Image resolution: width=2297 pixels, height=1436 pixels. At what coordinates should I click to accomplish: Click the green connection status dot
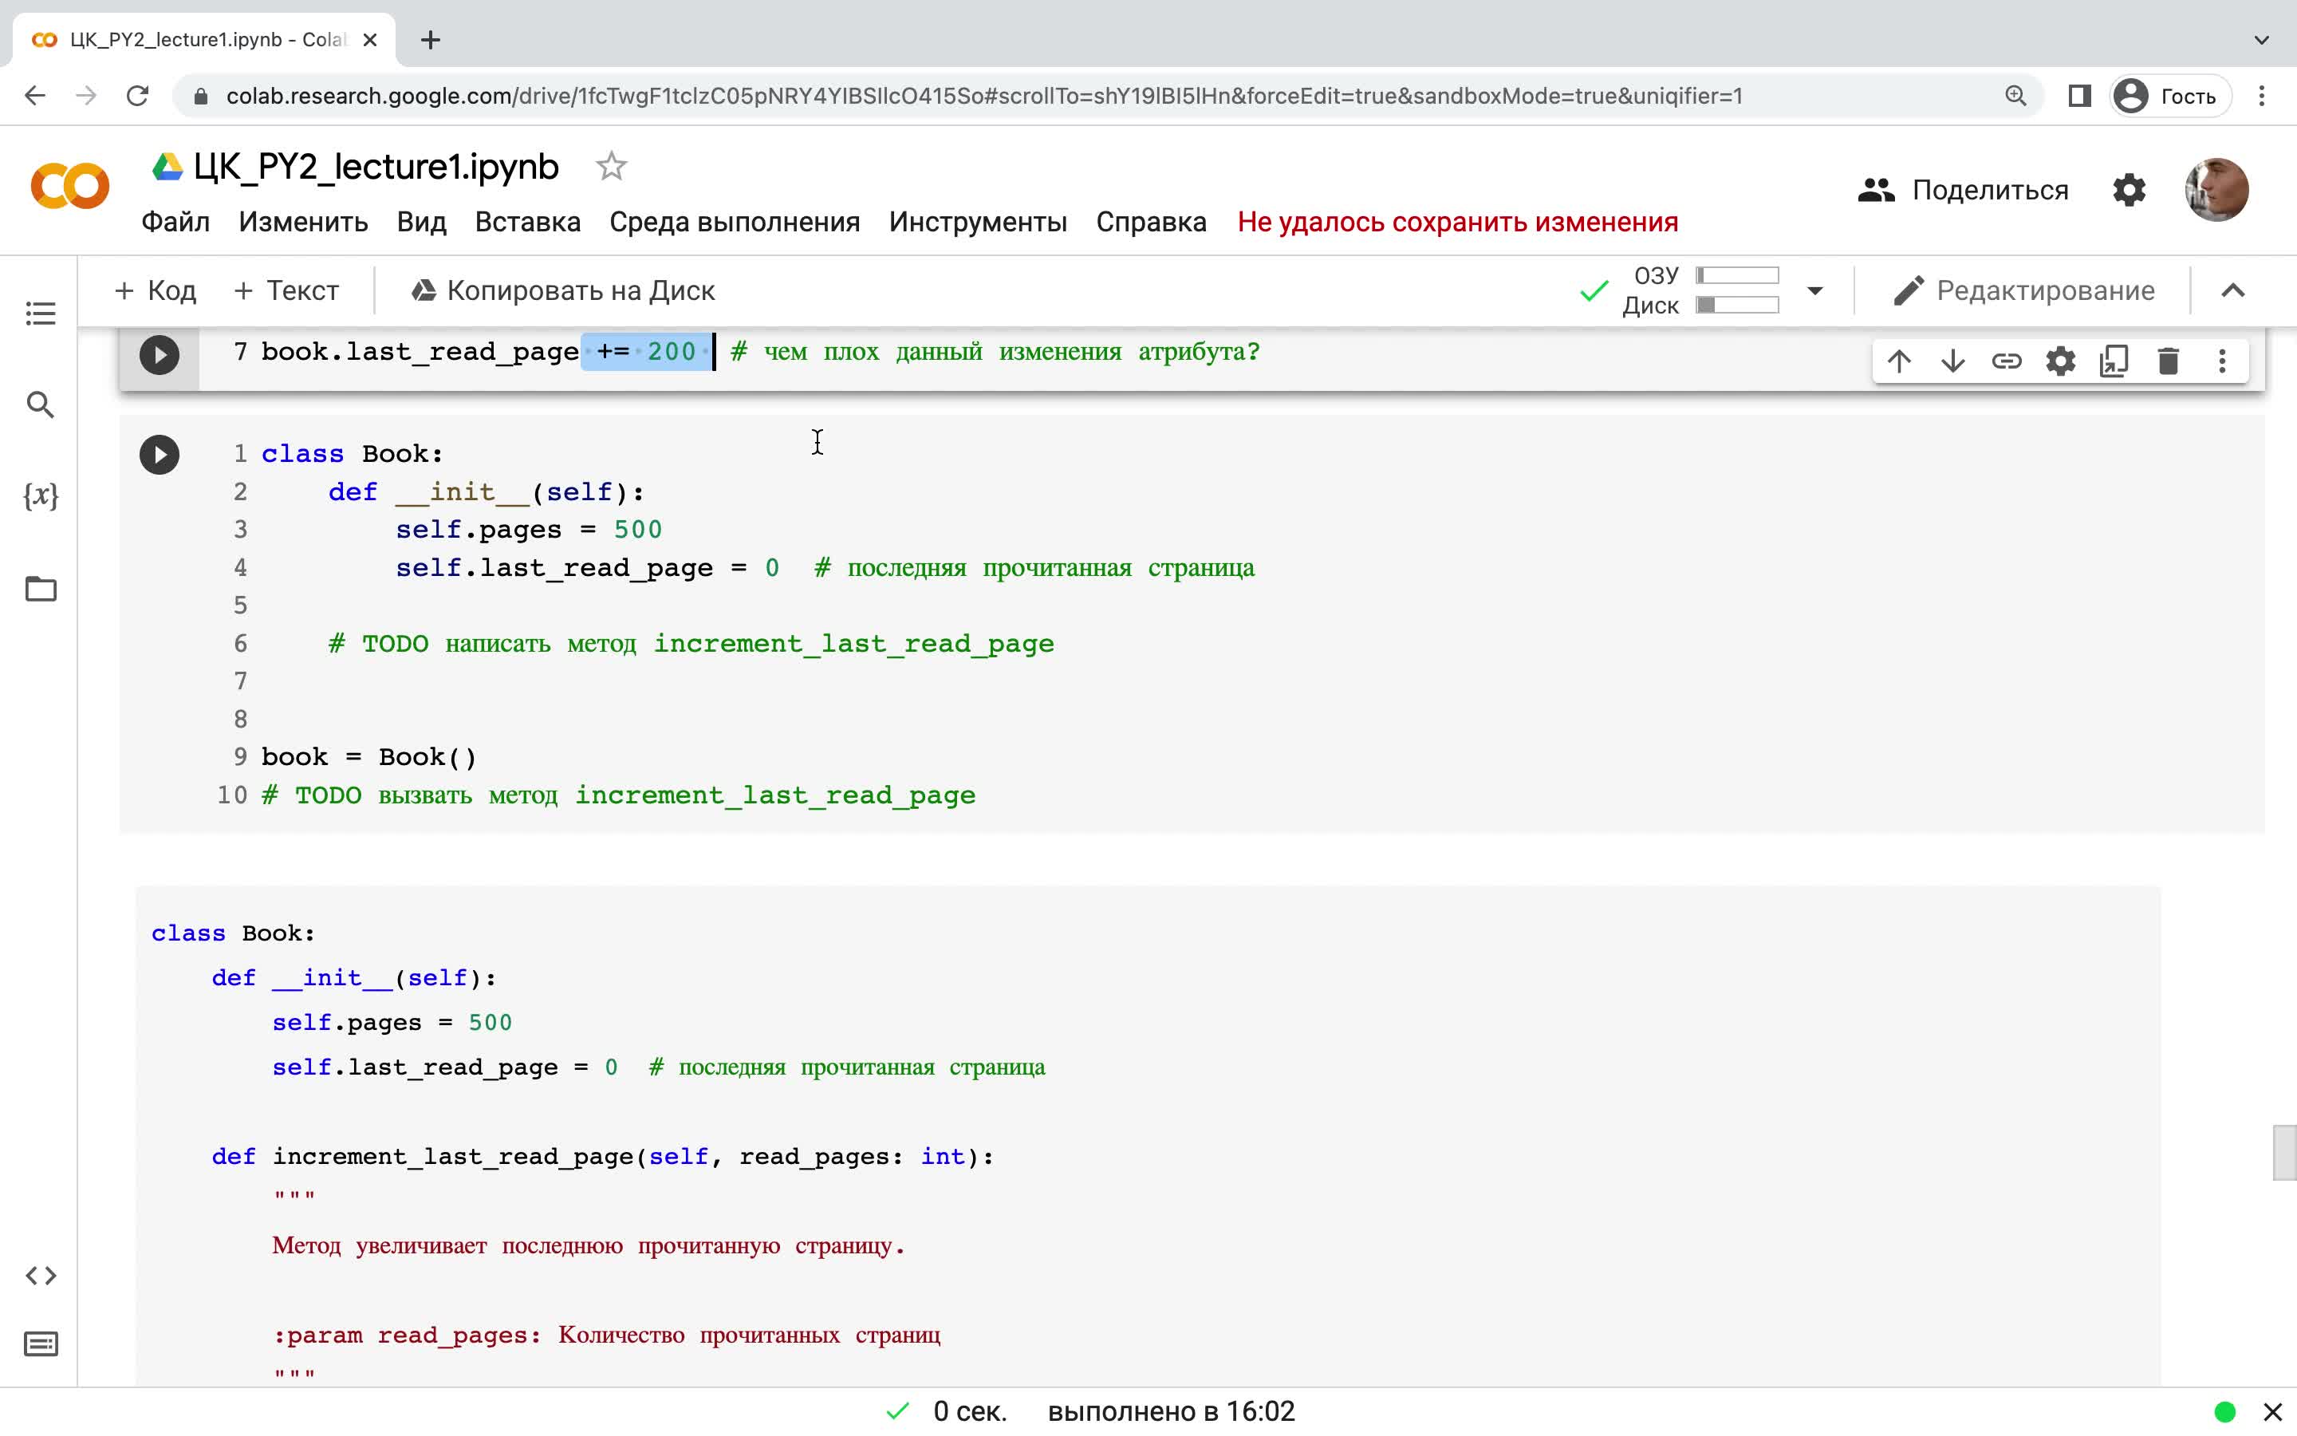click(2225, 1412)
